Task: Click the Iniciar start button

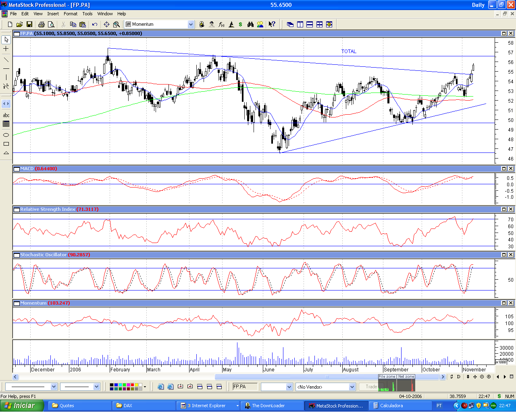Action: pyautogui.click(x=22, y=406)
